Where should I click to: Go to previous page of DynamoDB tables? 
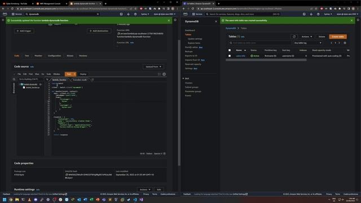(x=332, y=43)
